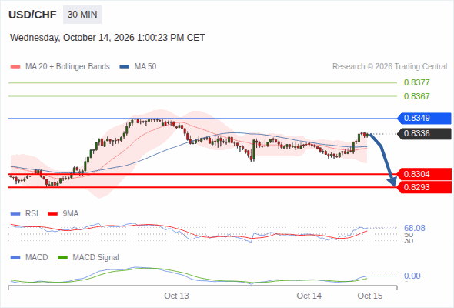Click the 0.8377 resistance level label

416,82
